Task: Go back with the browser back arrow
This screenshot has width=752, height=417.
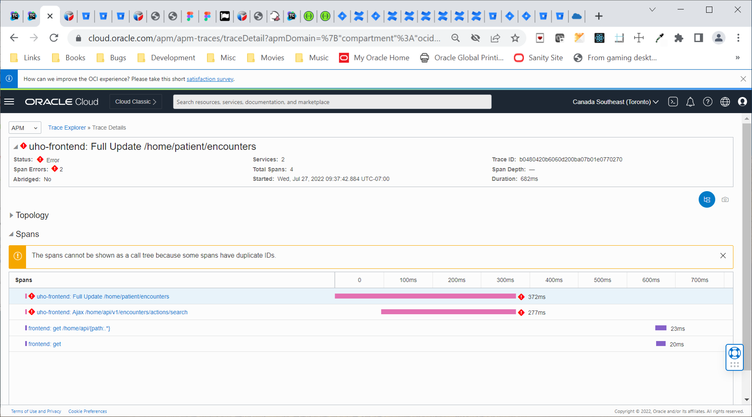Action: (x=14, y=38)
